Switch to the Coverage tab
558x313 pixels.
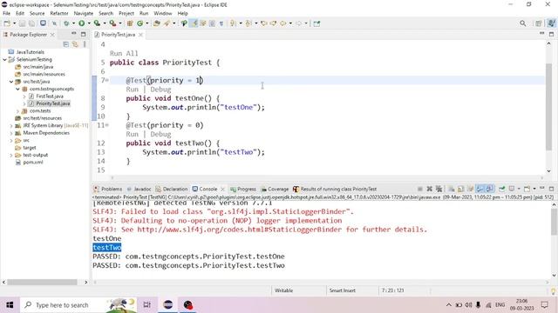click(275, 189)
